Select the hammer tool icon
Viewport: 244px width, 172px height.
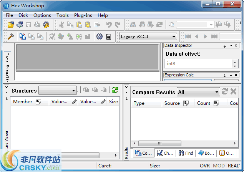coord(11,36)
